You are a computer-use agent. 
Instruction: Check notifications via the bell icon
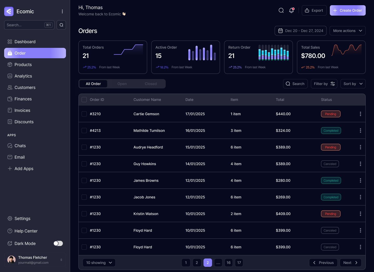coord(291,10)
